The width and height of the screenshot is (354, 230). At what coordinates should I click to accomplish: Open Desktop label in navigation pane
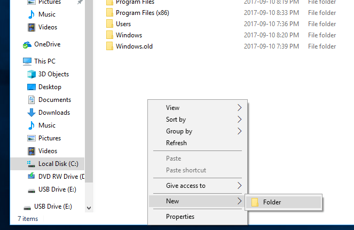tap(50, 87)
